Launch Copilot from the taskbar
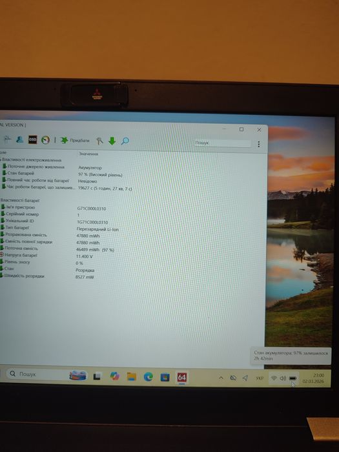Screen dimensions: 339x452 coord(114,376)
